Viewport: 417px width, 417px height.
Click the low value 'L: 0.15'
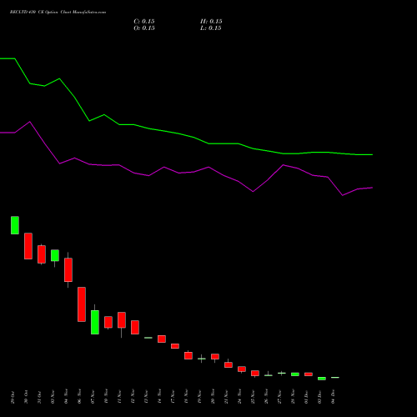click(x=211, y=28)
